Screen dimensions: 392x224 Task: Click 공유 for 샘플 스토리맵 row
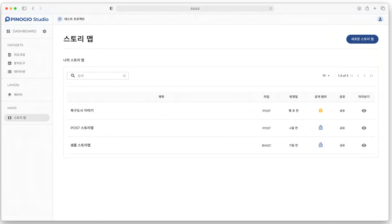pos(342,146)
